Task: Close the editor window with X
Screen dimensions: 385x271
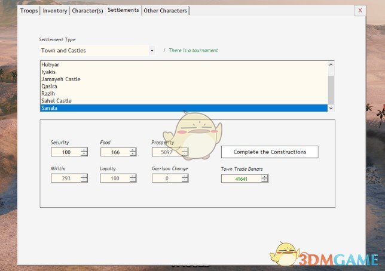Action: pos(360,10)
